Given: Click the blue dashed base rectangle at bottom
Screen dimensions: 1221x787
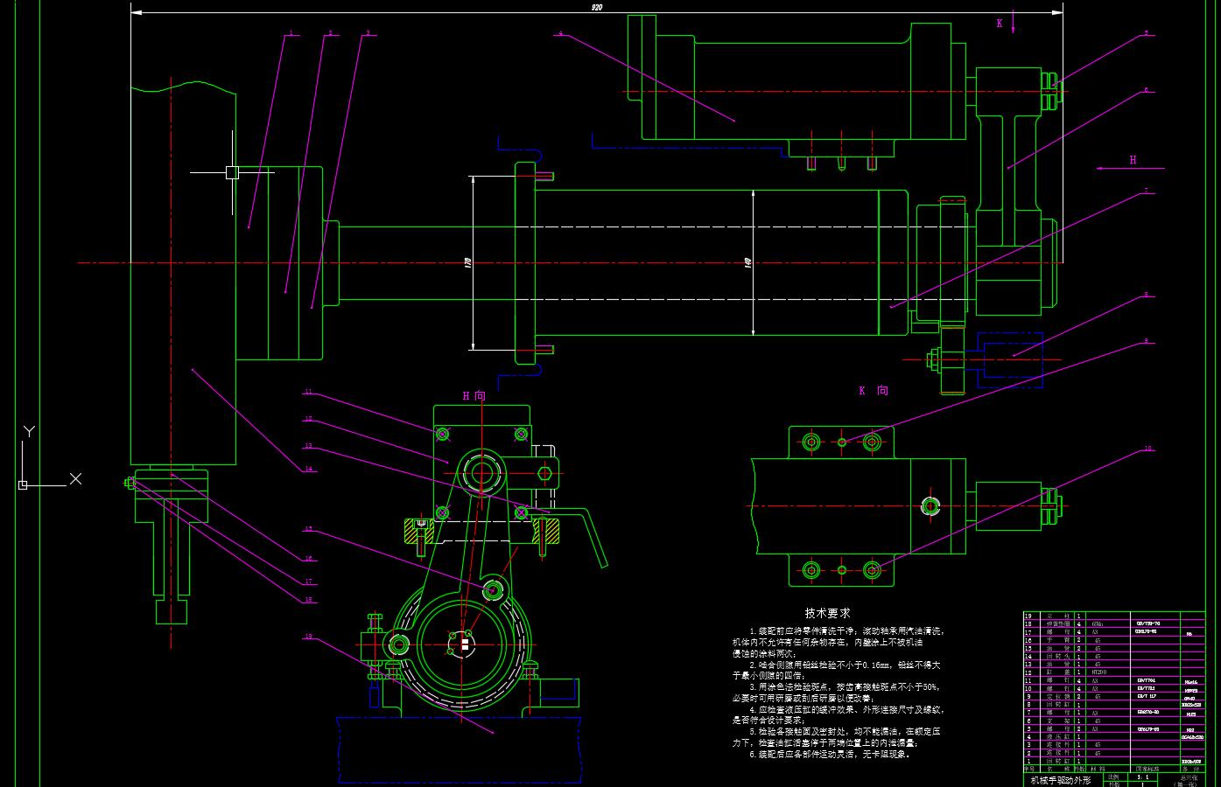Looking at the screenshot, I should click(459, 749).
